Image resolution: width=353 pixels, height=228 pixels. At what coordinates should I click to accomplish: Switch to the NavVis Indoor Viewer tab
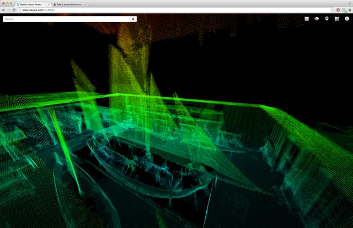pyautogui.click(x=33, y=4)
